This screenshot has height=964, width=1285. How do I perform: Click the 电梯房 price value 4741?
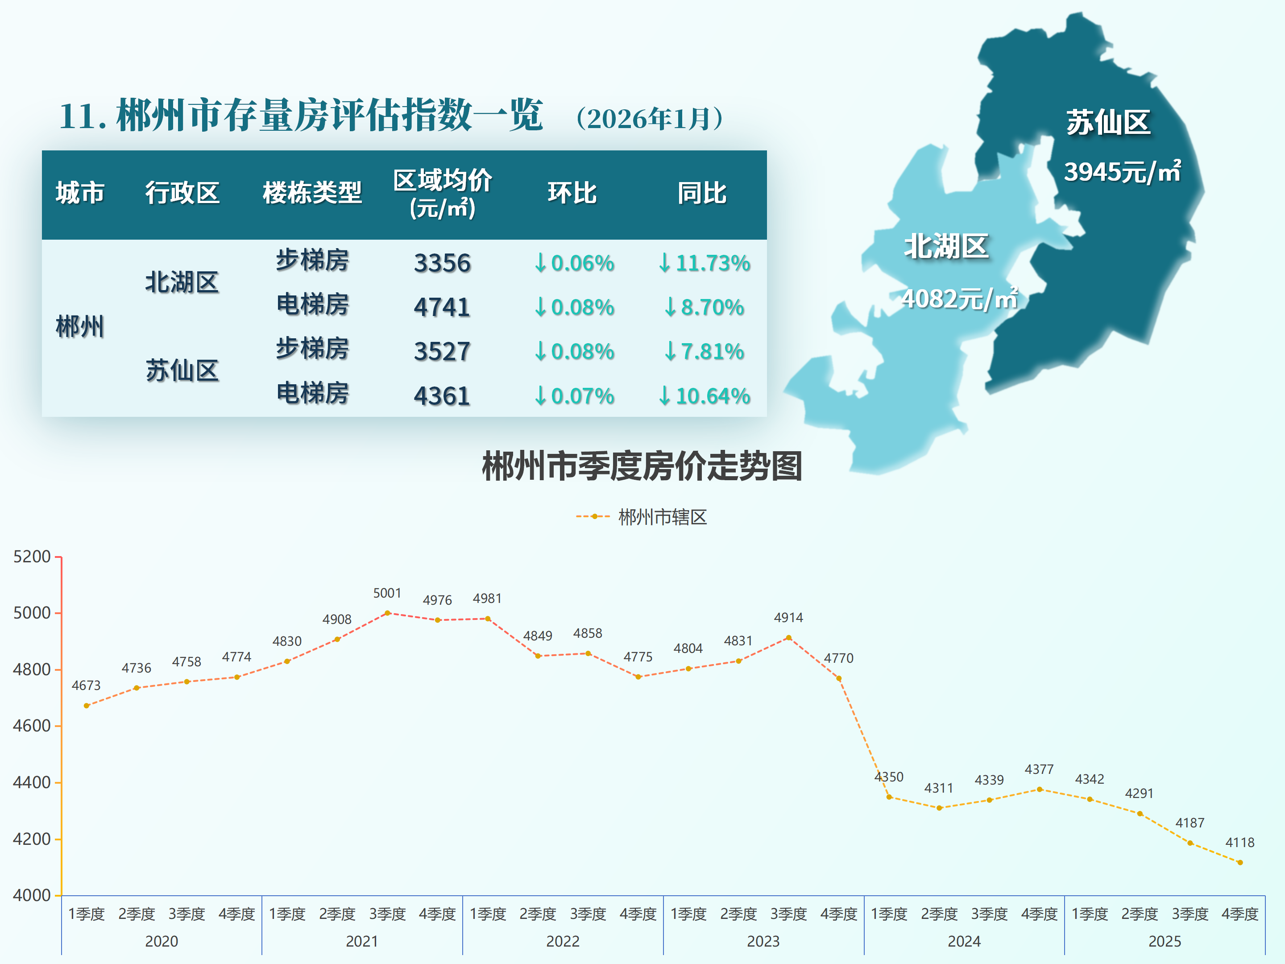(443, 307)
